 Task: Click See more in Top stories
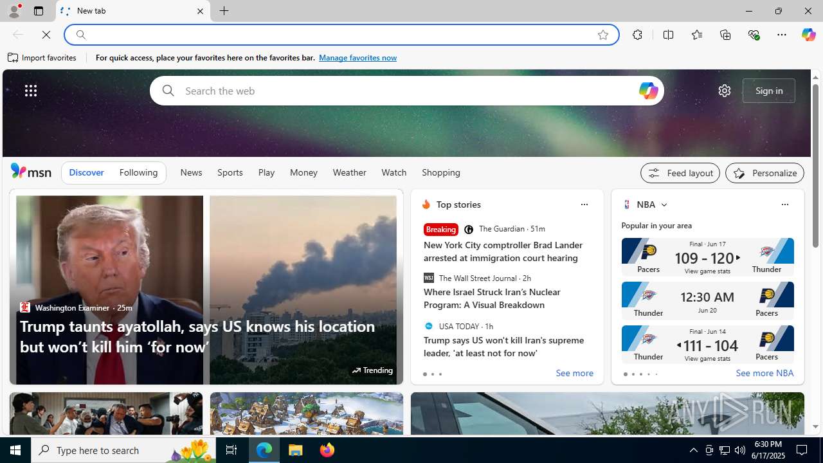tap(574, 374)
